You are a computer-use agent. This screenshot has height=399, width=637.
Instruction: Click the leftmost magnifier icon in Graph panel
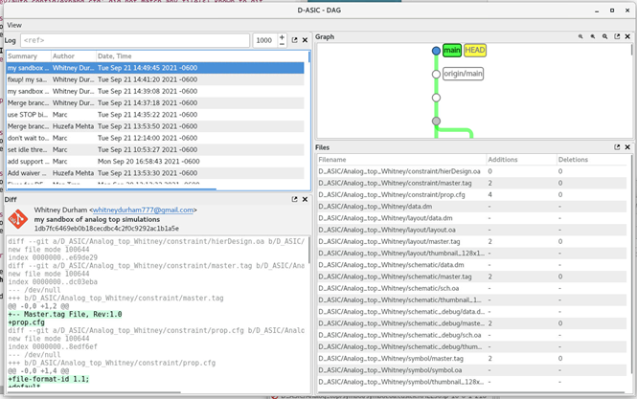click(x=580, y=37)
